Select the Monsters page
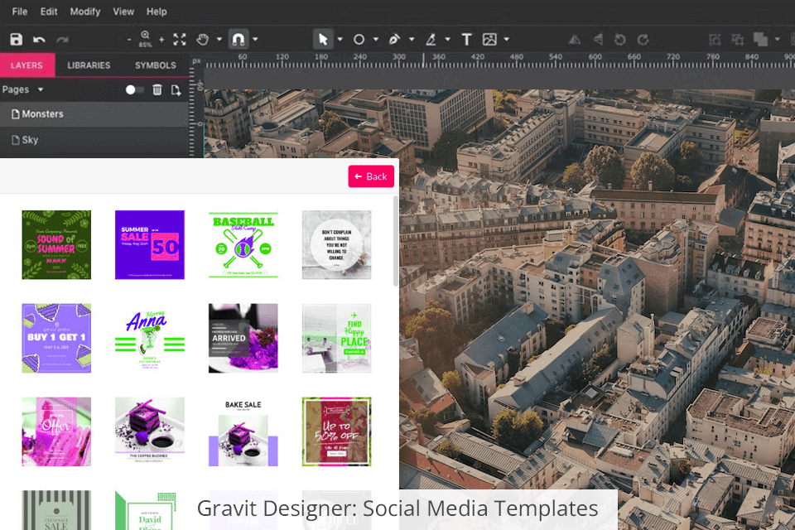Image resolution: width=795 pixels, height=530 pixels. click(x=94, y=114)
